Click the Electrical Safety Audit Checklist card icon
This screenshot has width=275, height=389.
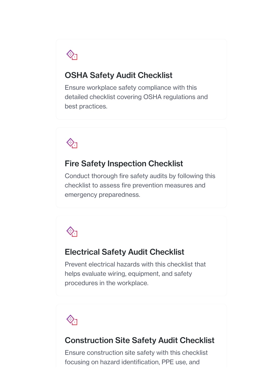[72, 231]
